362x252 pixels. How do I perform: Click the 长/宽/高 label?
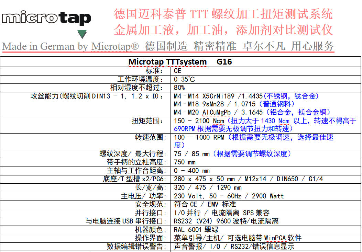click(151, 187)
